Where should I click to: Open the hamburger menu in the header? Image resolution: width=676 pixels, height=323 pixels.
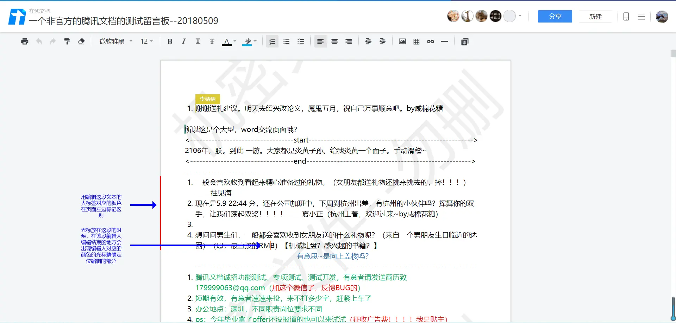(641, 17)
